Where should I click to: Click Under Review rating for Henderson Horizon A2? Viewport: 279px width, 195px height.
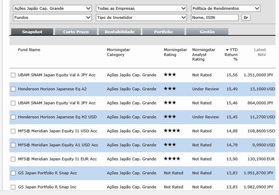pos(205,89)
